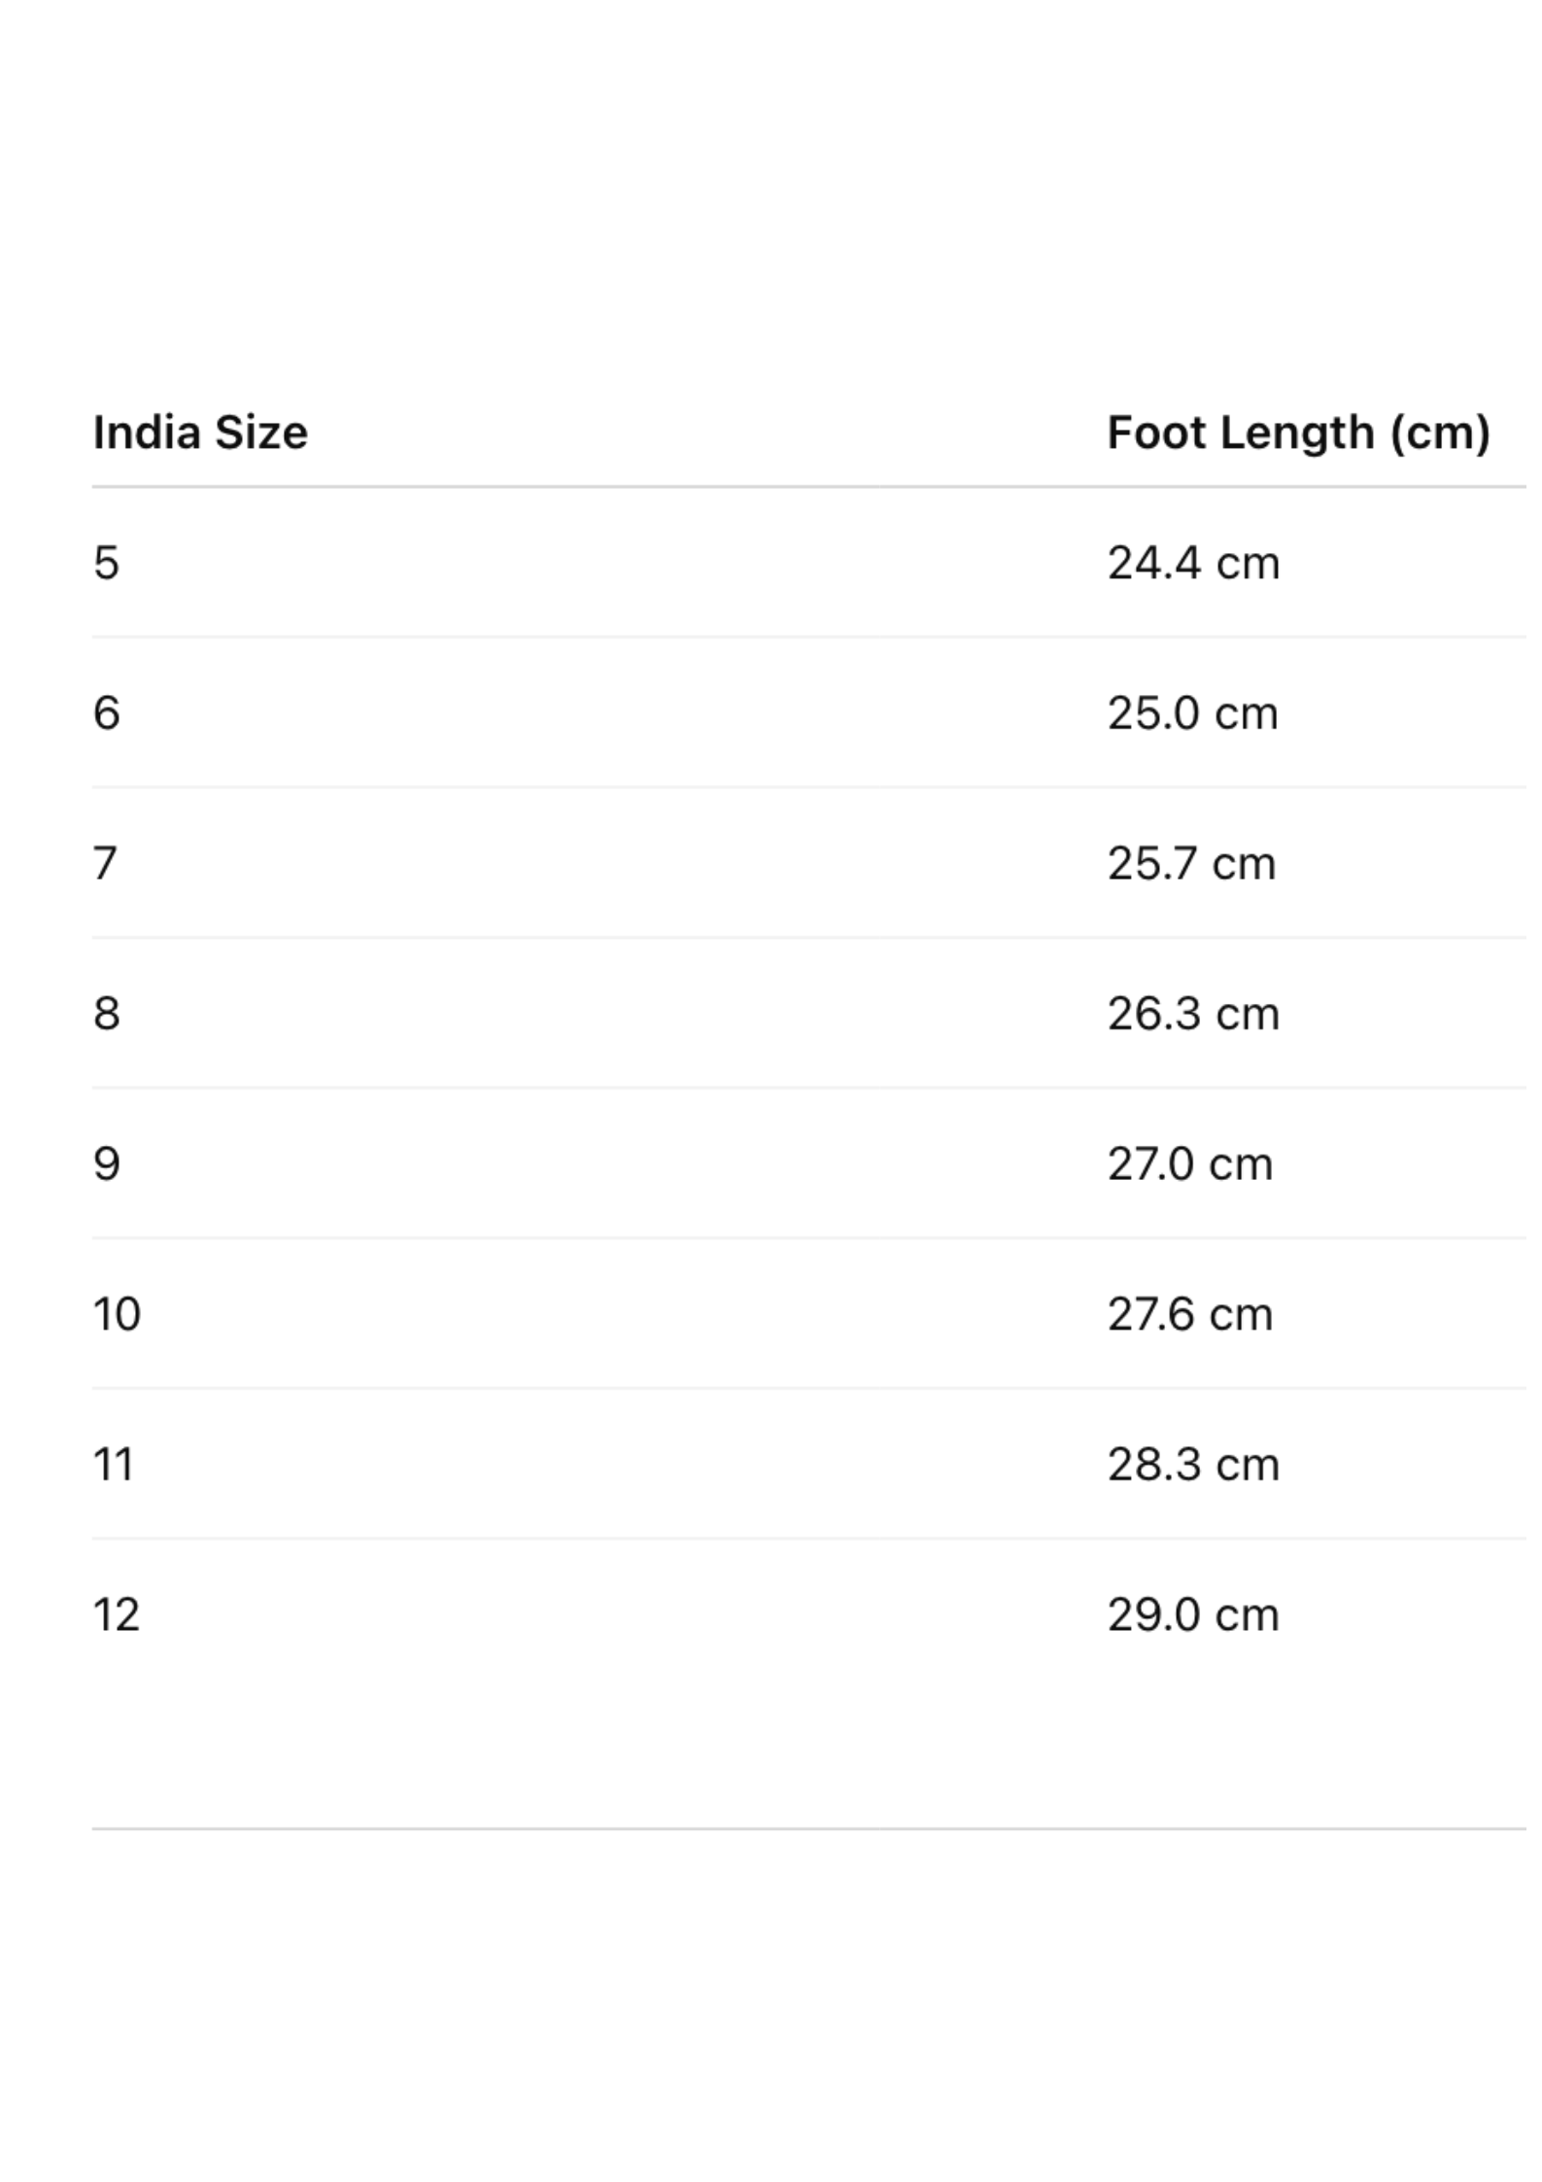Pick the 28.3 cm foot length value
This screenshot has width=1542, height=2182.
1193,1464
